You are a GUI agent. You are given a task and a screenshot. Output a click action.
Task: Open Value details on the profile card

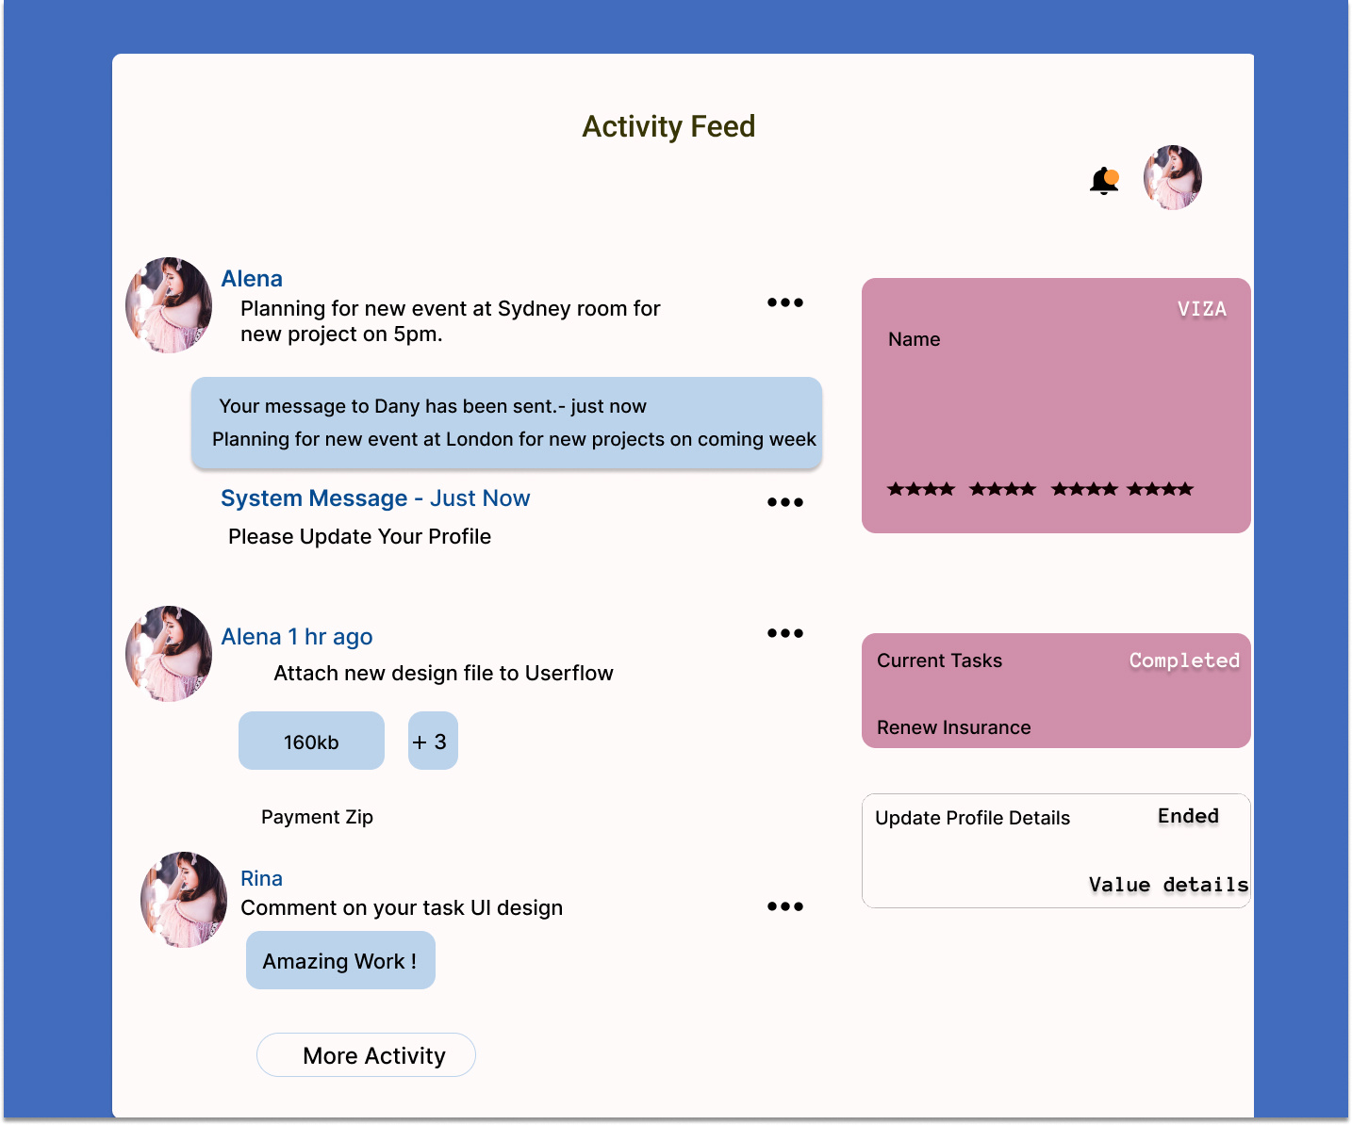1167,885
